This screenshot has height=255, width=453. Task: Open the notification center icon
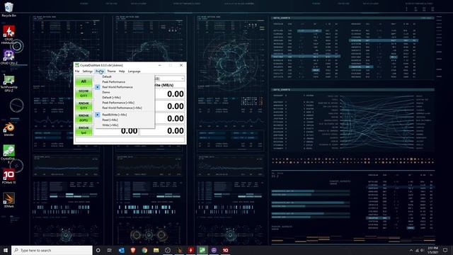point(445,250)
